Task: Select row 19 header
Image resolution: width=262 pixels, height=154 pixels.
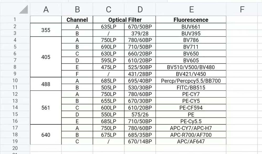Action: coord(15,141)
